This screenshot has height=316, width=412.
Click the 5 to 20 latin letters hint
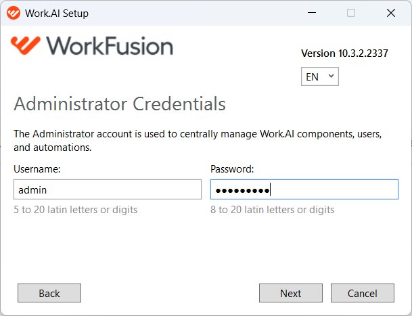coord(75,210)
